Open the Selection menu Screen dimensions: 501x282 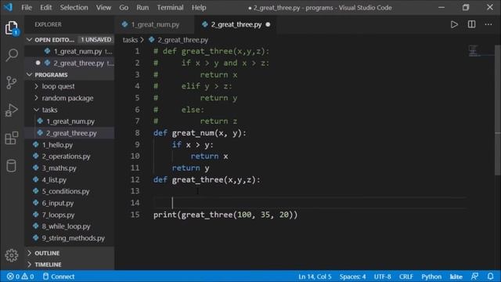pos(74,7)
